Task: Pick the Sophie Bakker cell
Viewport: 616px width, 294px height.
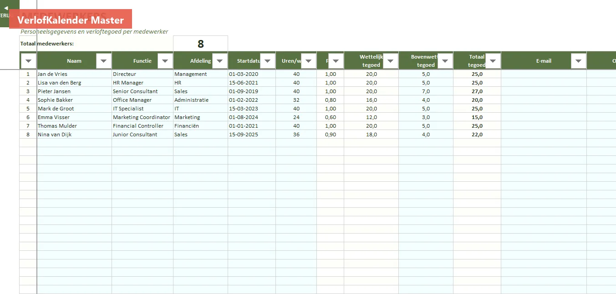Action: tap(74, 100)
